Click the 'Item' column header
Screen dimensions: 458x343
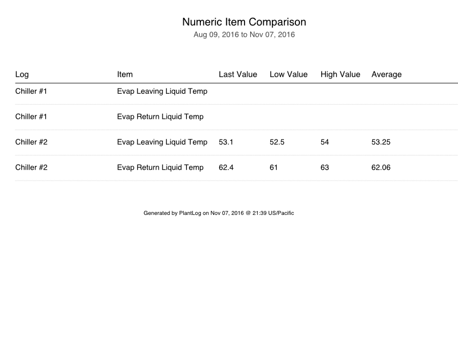tap(125, 74)
